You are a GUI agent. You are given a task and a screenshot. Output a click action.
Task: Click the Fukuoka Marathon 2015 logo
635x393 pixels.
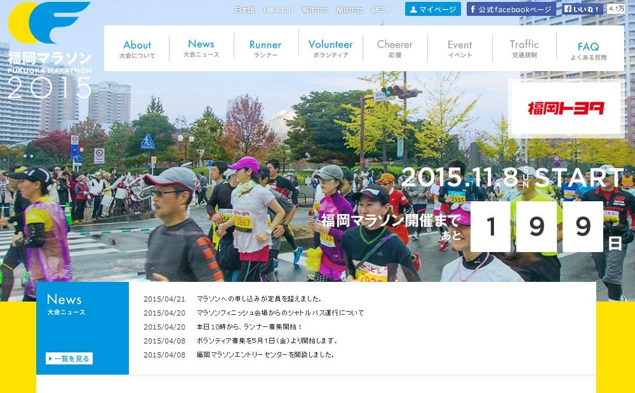[50, 50]
